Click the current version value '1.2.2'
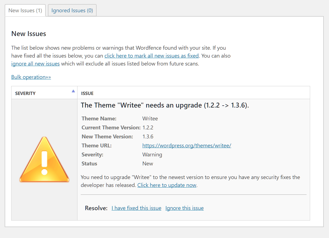Screen dimensions: 329x238 point(148,127)
